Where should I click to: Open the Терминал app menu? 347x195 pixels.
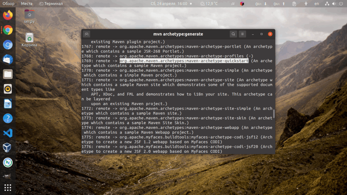click(x=51, y=4)
